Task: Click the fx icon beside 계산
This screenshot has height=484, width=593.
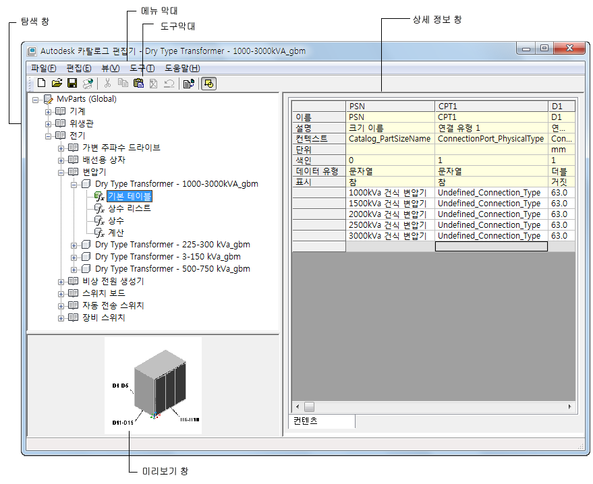Action: pyautogui.click(x=99, y=233)
